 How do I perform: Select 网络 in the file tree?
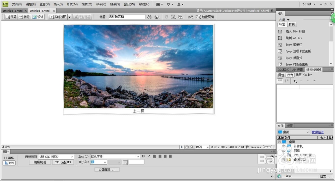pos(296,151)
